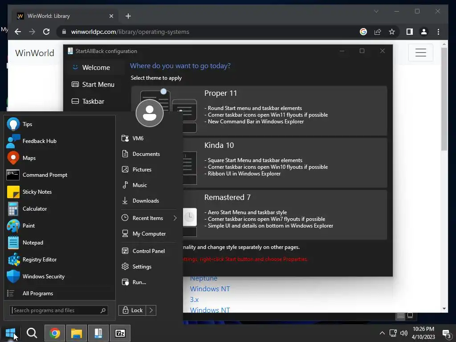Open Chrome three-dot menu
This screenshot has height=342, width=456.
pyautogui.click(x=438, y=32)
